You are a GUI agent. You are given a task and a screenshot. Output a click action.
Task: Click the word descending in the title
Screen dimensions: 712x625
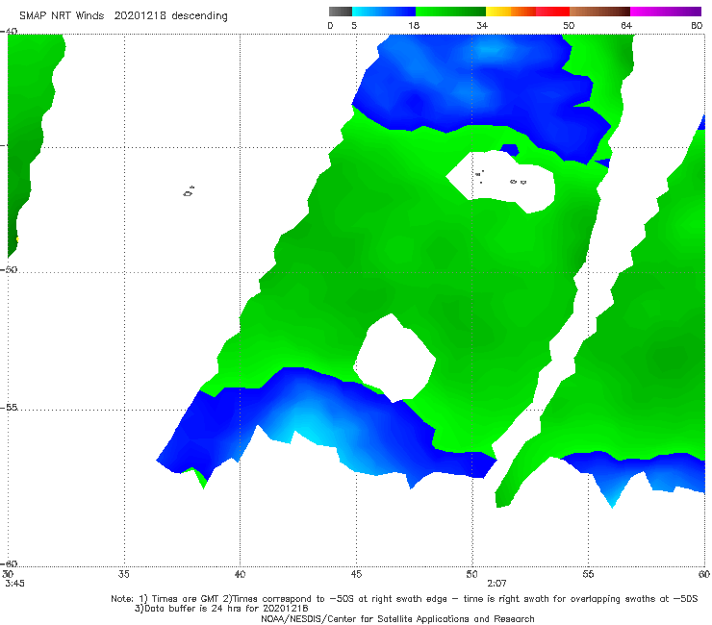click(199, 16)
